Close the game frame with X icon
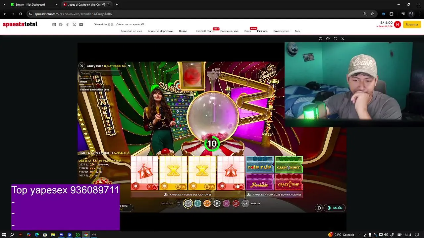The width and height of the screenshot is (424, 238). point(343,39)
